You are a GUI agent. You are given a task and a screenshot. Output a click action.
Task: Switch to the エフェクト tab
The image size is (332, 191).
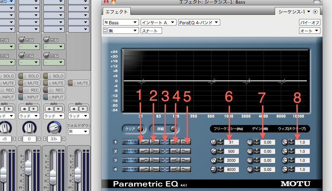116,12
